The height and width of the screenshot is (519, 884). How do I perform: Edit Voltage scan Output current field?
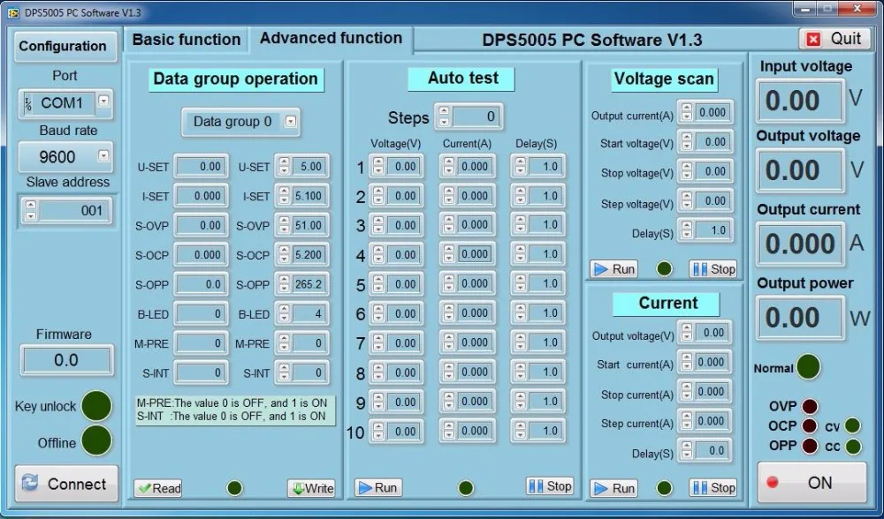713,112
